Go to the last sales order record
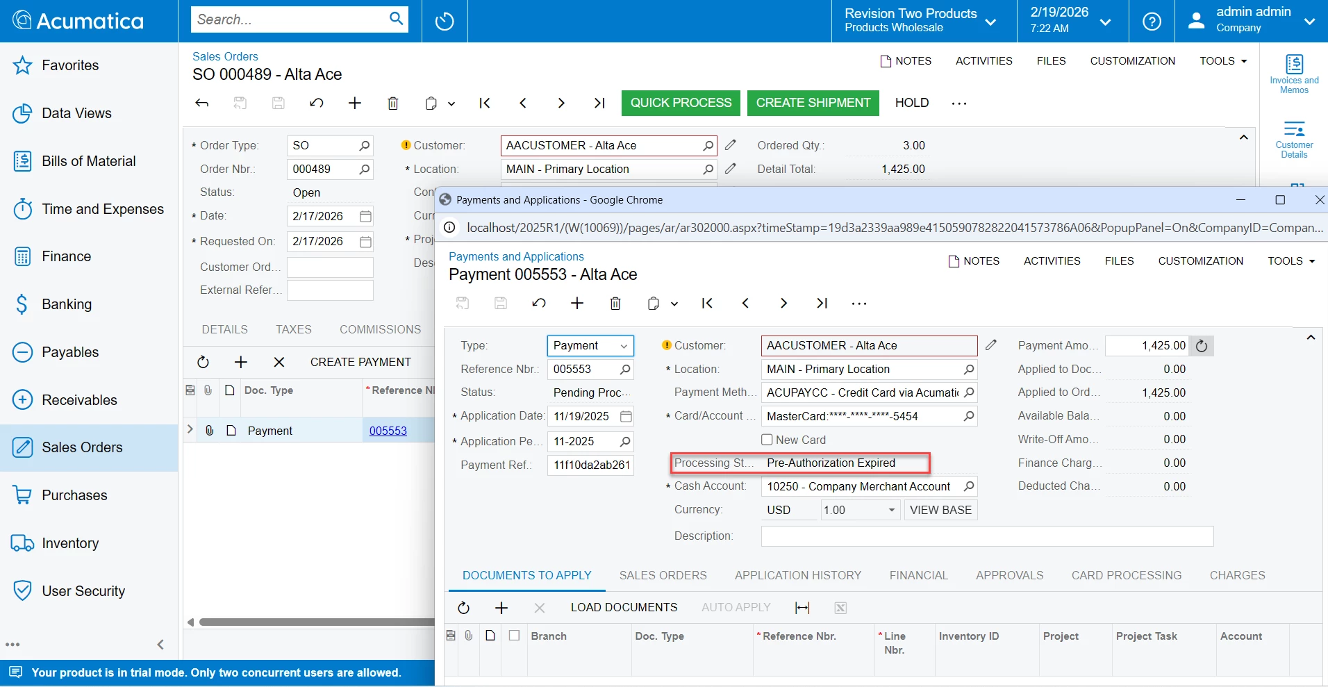1328x687 pixels. (599, 104)
